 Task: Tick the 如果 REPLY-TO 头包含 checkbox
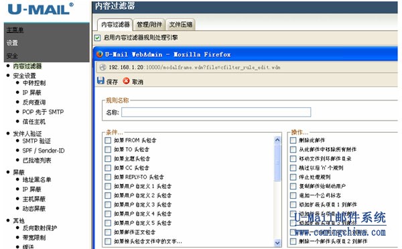click(108, 177)
